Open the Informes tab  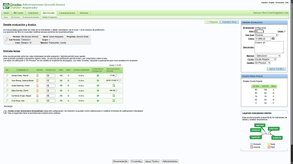pos(84,13)
